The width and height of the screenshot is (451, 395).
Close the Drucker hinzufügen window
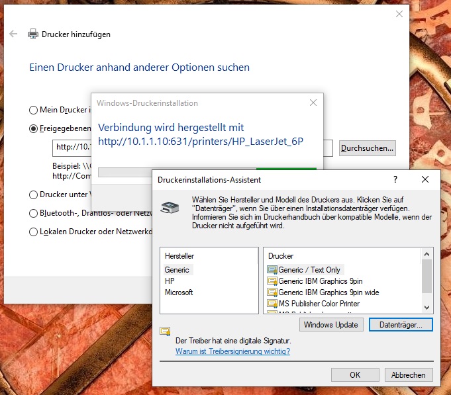[399, 14]
